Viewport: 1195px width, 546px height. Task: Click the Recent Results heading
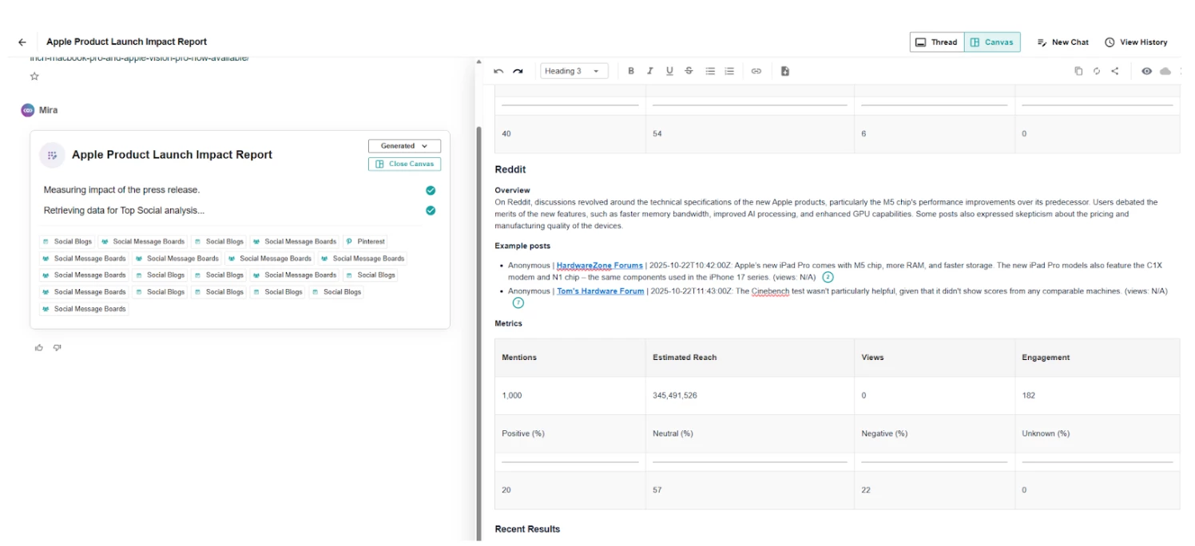(x=527, y=529)
